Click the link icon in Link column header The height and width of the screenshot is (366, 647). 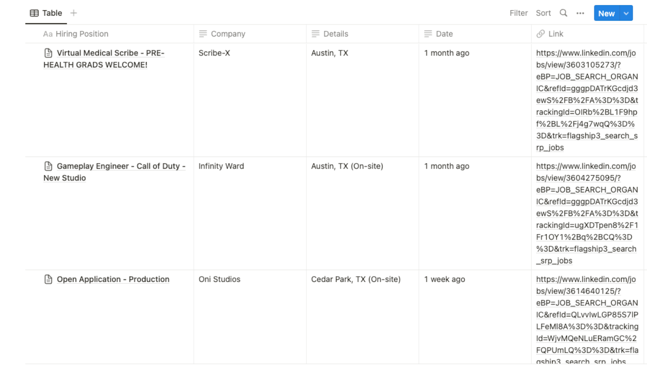[x=541, y=34]
